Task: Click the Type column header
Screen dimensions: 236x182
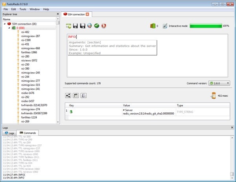Action: point(203,105)
